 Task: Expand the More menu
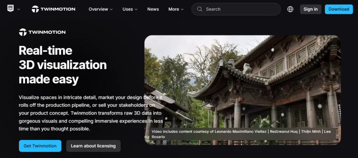pyautogui.click(x=176, y=9)
